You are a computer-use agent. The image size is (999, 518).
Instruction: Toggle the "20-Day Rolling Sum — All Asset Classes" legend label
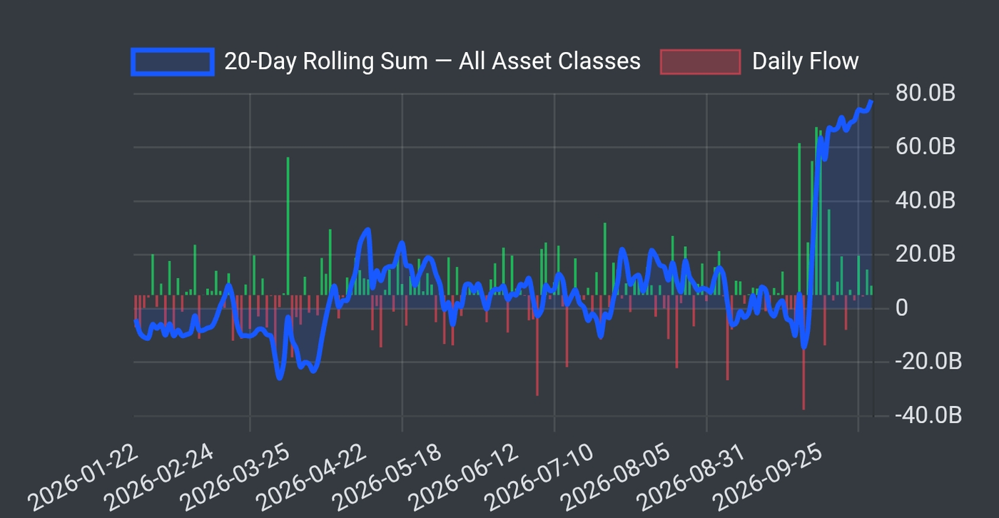tap(432, 61)
